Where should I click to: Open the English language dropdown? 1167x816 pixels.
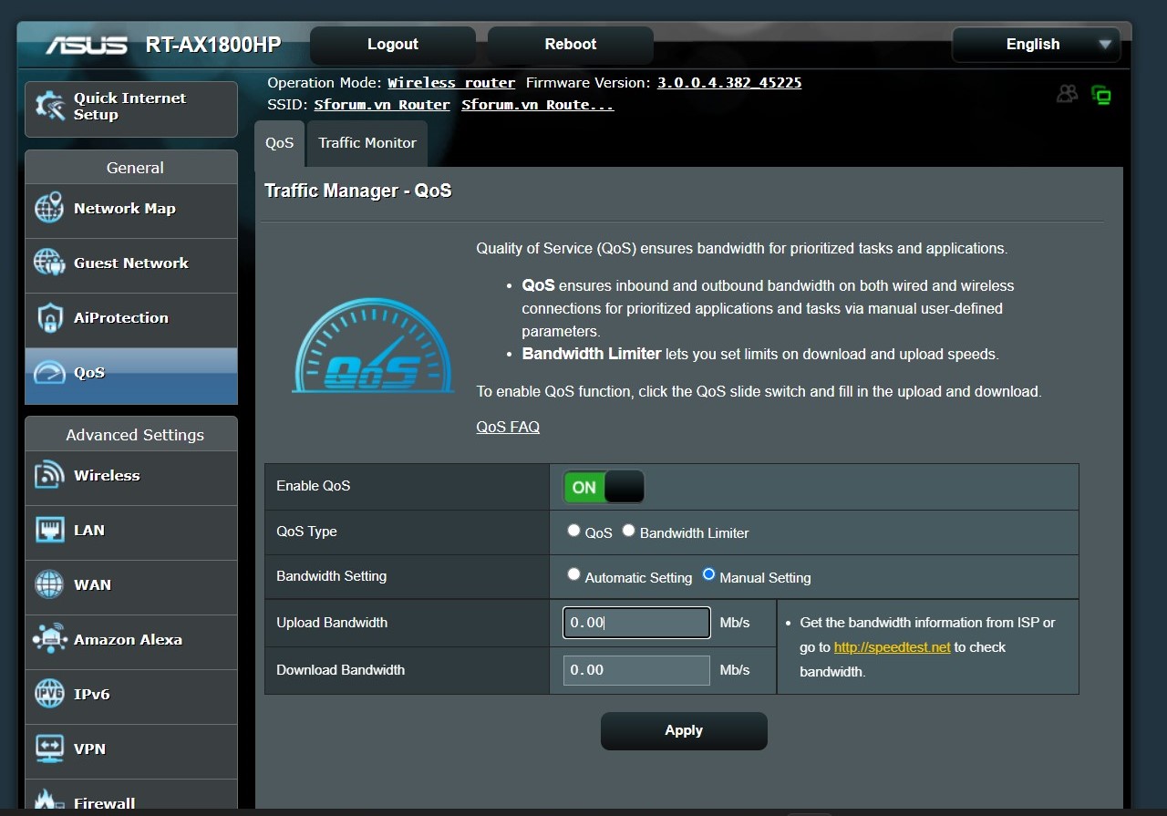coord(1035,44)
